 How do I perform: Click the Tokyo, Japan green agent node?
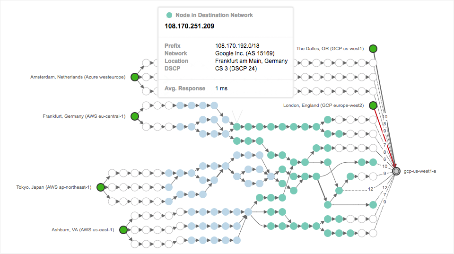click(100, 187)
